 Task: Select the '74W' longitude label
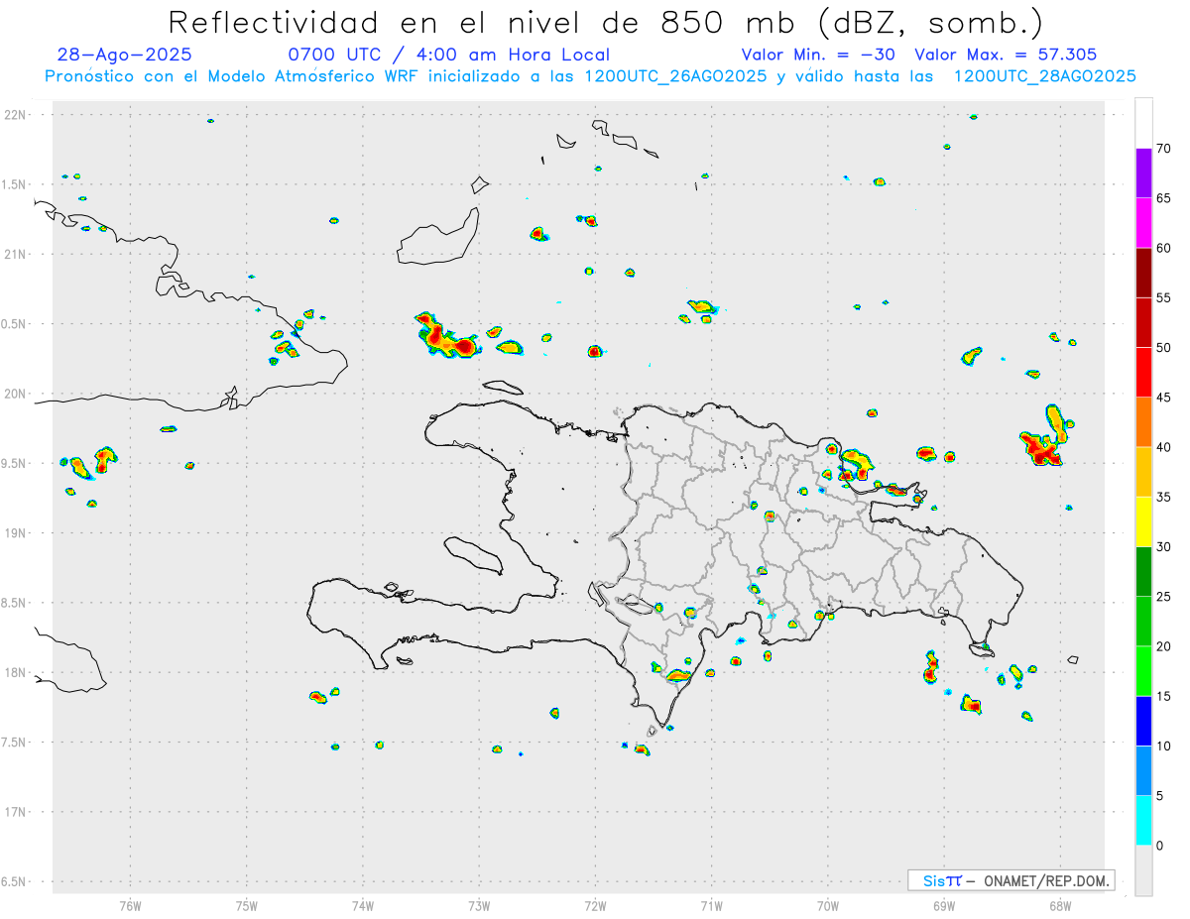tap(363, 906)
